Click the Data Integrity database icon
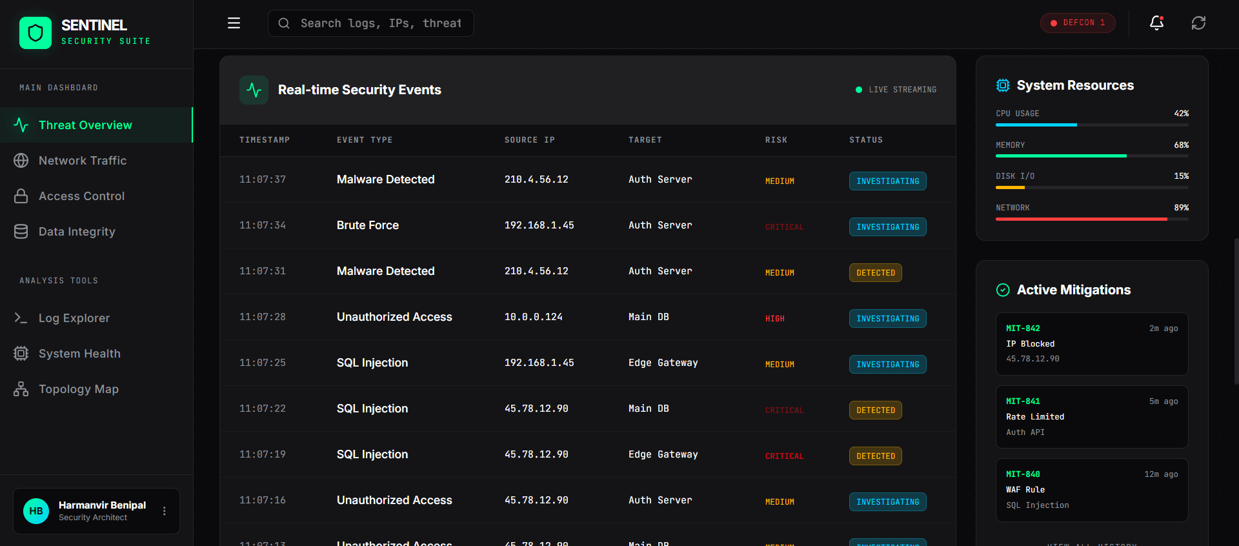The width and height of the screenshot is (1239, 546). [x=21, y=232]
